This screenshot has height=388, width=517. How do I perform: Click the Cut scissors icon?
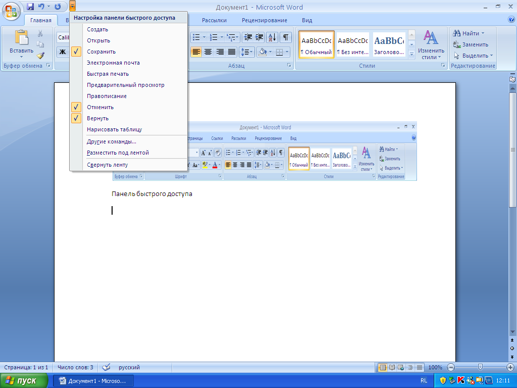point(40,33)
